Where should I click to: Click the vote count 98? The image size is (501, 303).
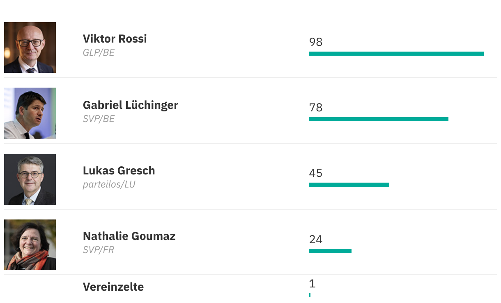315,42
